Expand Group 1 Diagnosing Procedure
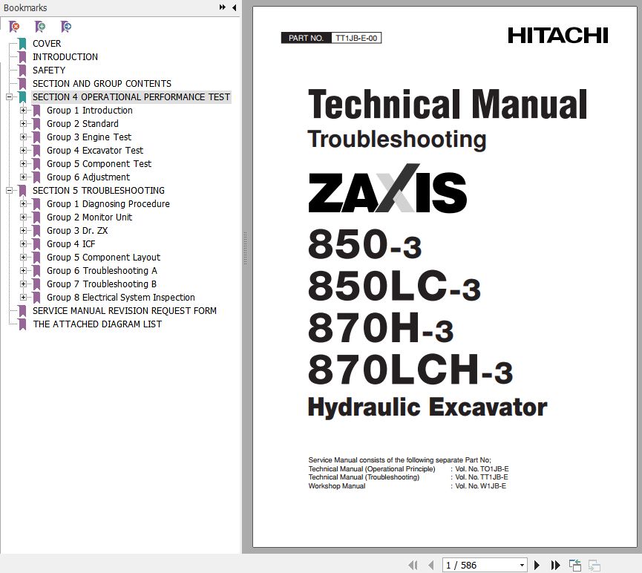 [23, 204]
